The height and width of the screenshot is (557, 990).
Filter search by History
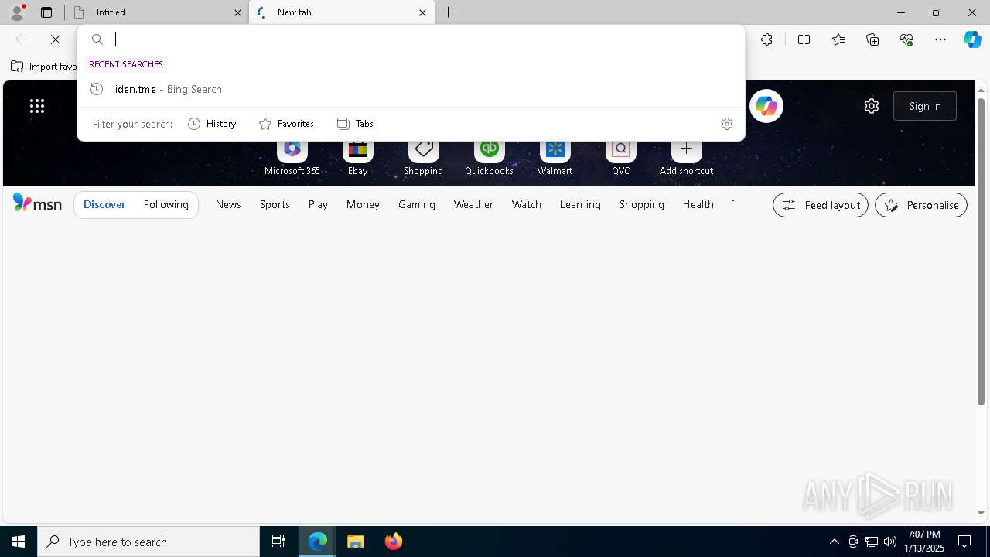(212, 124)
